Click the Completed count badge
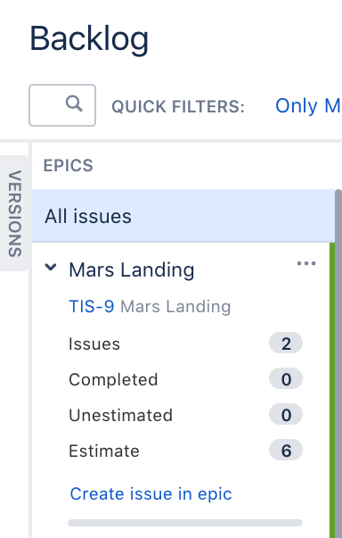 [286, 379]
